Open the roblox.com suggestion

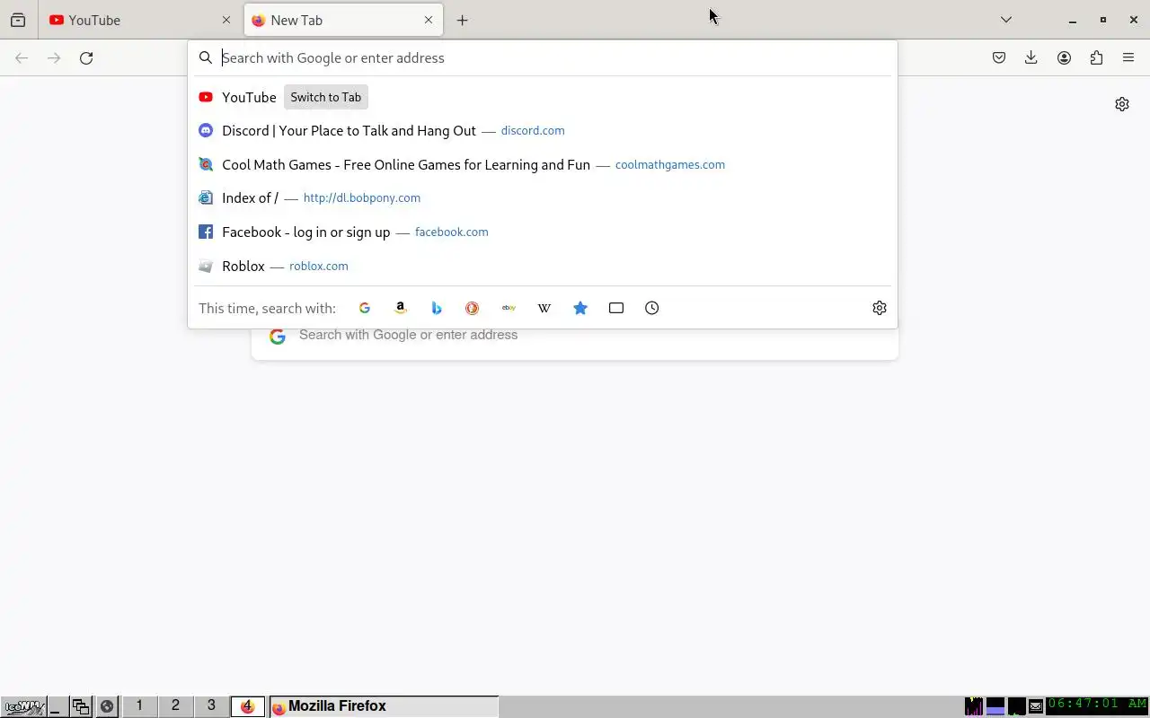coord(543,266)
